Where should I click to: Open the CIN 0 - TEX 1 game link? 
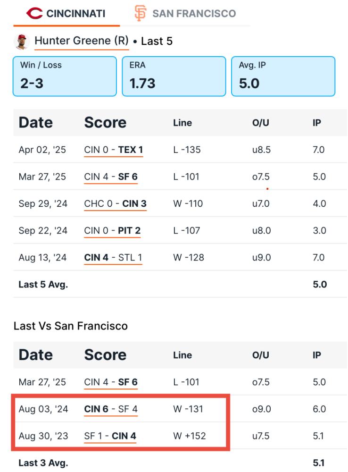113,150
